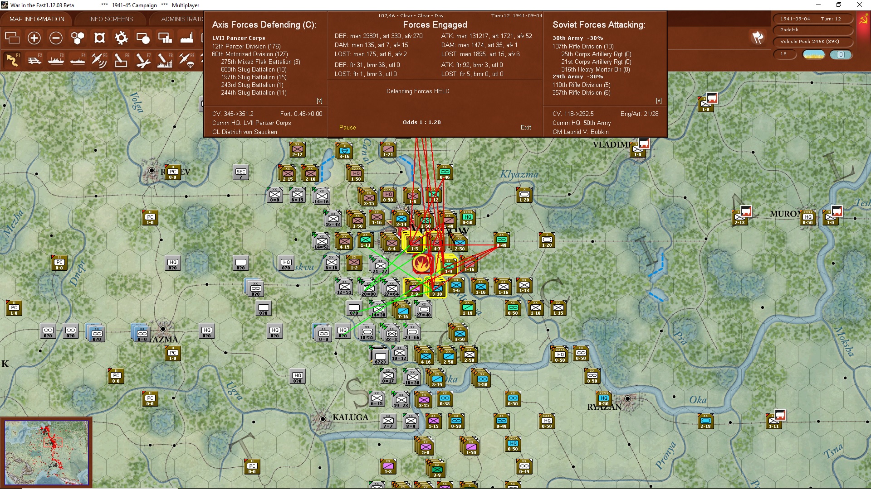The height and width of the screenshot is (489, 871).
Task: Click the '29th Army -30%' header
Action: (577, 77)
